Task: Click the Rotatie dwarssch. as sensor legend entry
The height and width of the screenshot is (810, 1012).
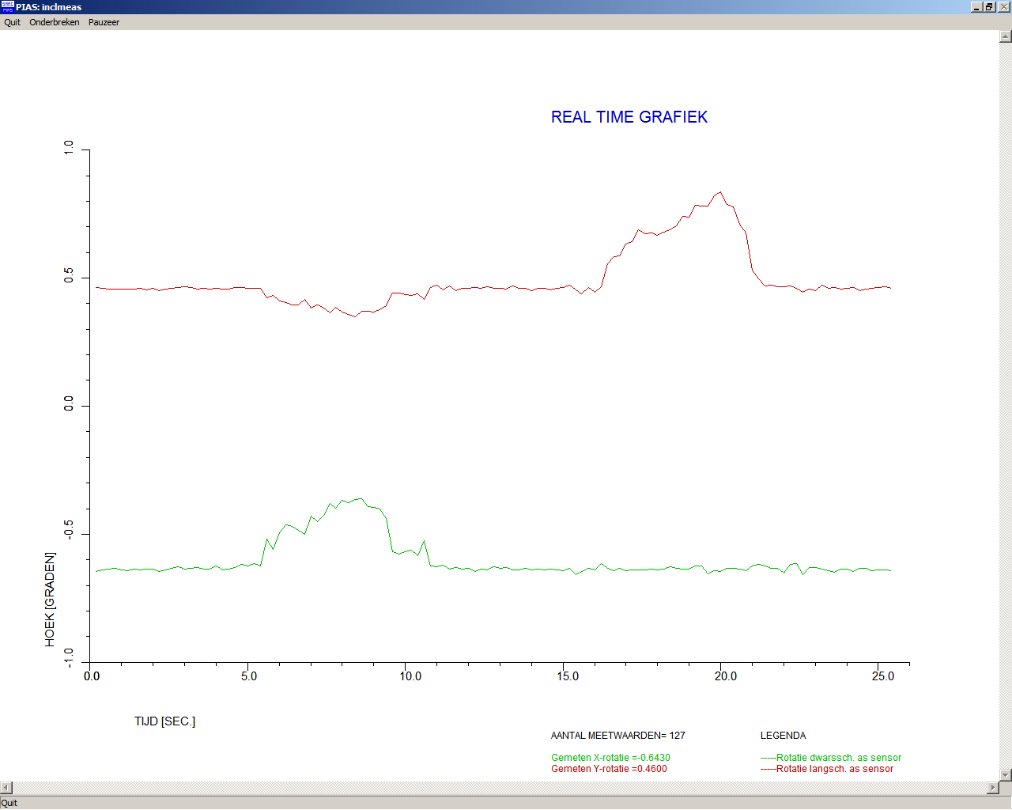Action: coord(831,758)
